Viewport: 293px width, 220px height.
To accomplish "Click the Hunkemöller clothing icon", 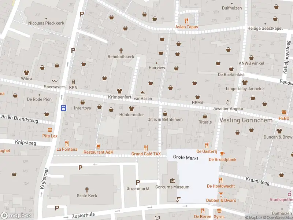I will [x=131, y=109].
